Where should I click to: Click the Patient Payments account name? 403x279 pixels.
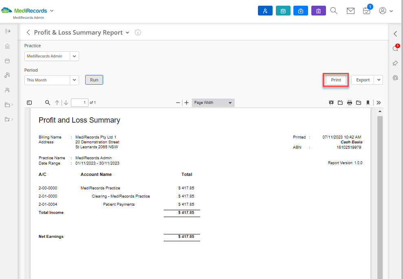coord(119,204)
